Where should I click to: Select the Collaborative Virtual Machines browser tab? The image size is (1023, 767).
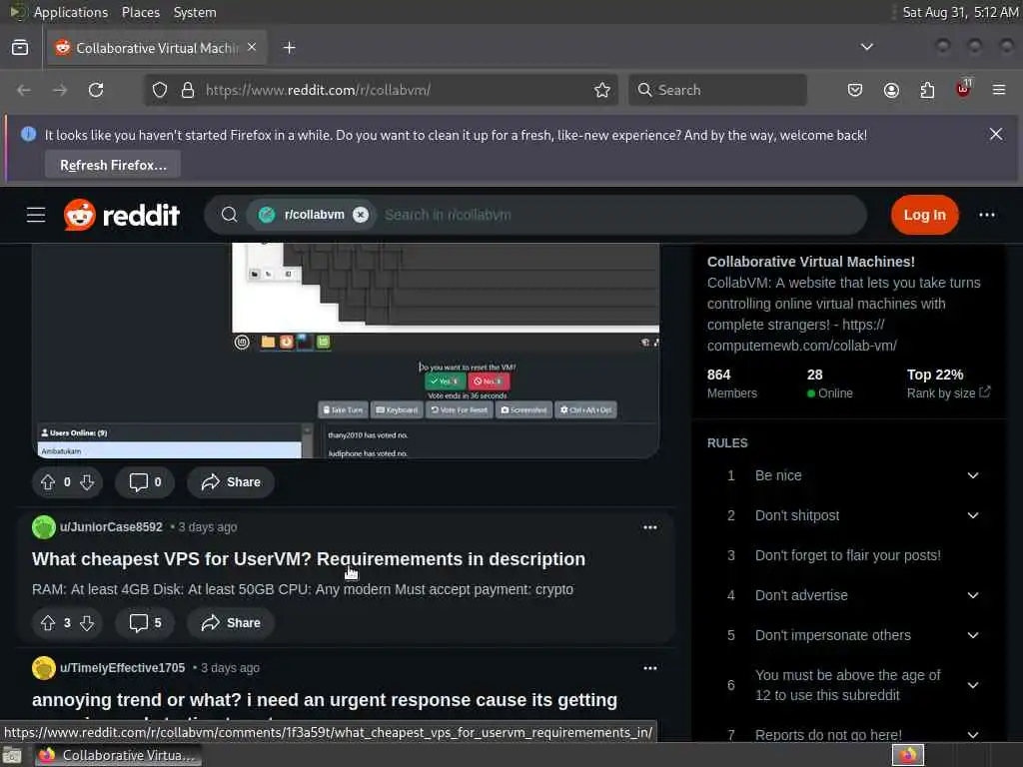pyautogui.click(x=157, y=48)
